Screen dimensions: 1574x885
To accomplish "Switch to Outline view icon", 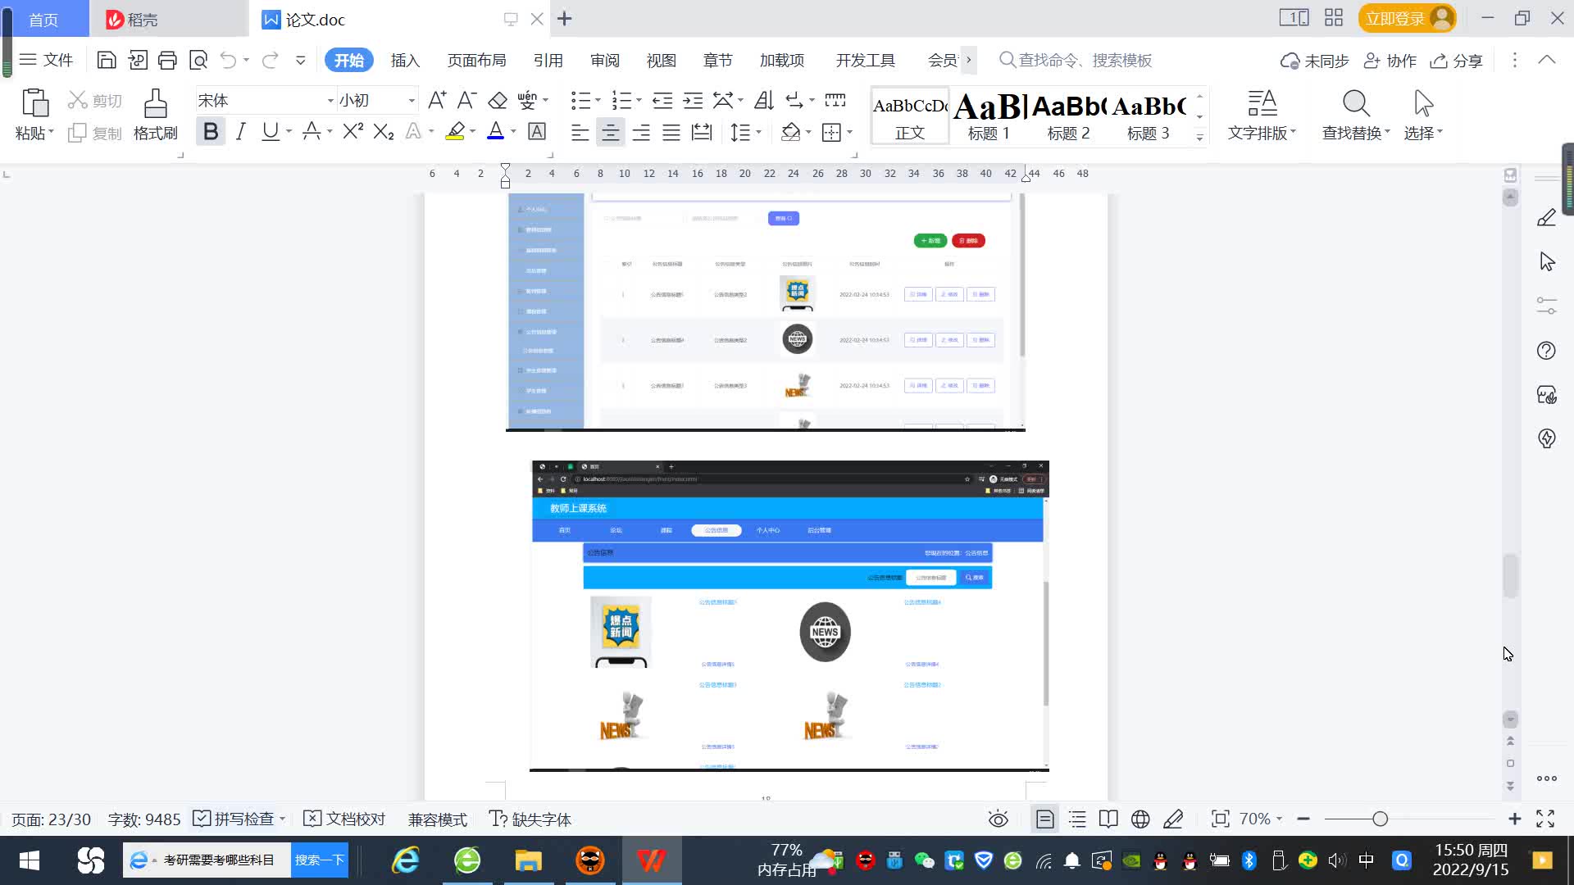I will point(1077,819).
